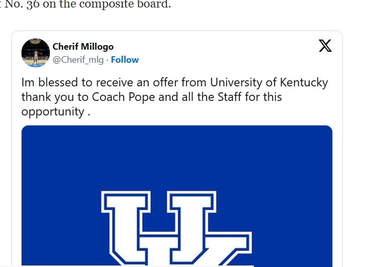
Task: Open the Cherif Millogo display name
Action: pos(83,47)
